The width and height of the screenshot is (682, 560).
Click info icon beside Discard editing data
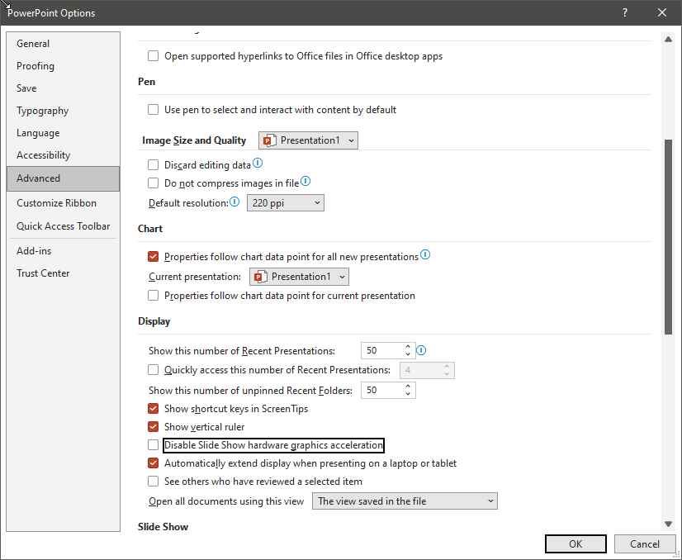[x=258, y=164]
